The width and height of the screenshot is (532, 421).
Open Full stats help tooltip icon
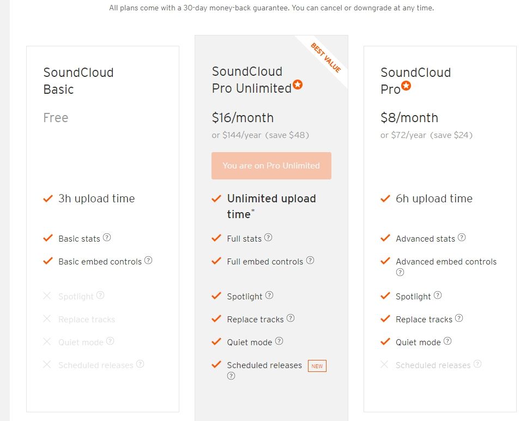(268, 237)
